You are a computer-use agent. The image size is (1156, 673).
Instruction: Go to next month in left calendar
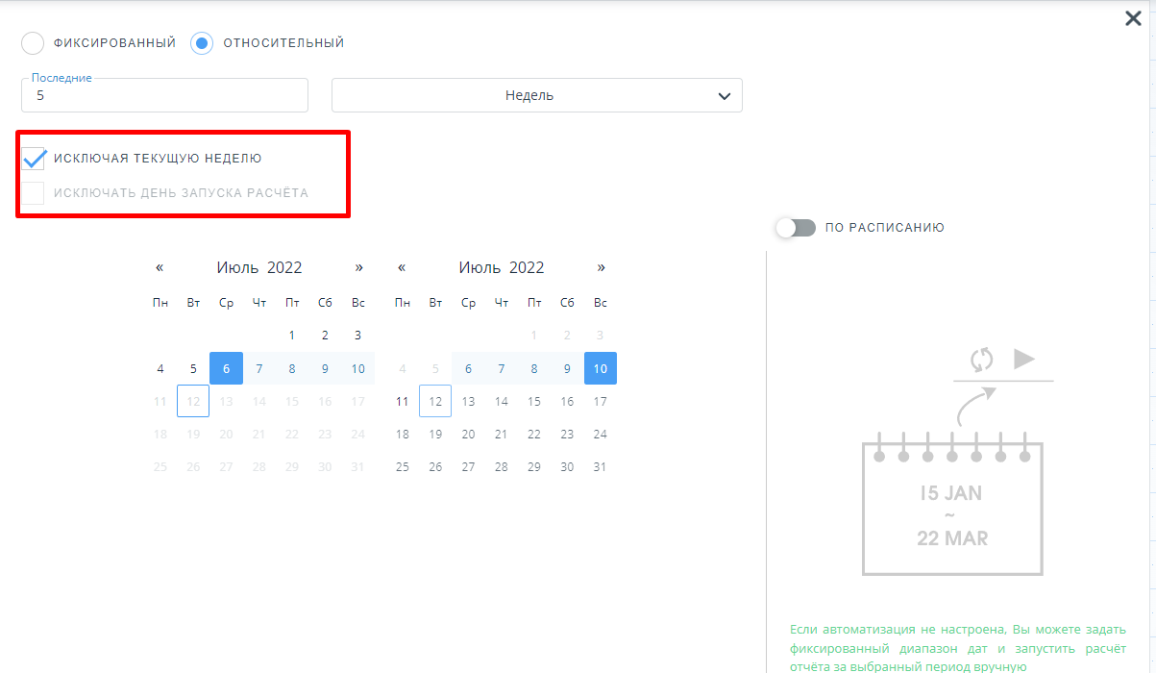click(x=359, y=267)
